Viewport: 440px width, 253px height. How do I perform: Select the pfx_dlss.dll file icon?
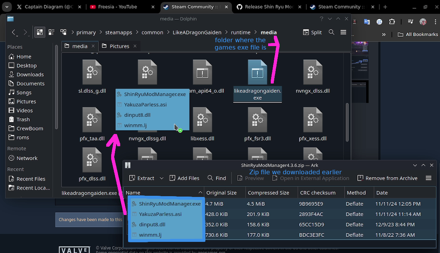pyautogui.click(x=92, y=160)
